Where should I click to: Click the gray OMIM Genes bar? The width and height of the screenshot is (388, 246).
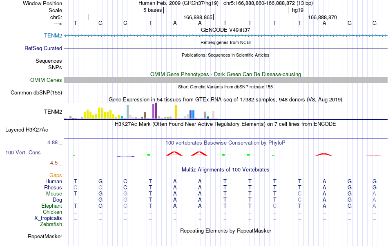(x=226, y=80)
